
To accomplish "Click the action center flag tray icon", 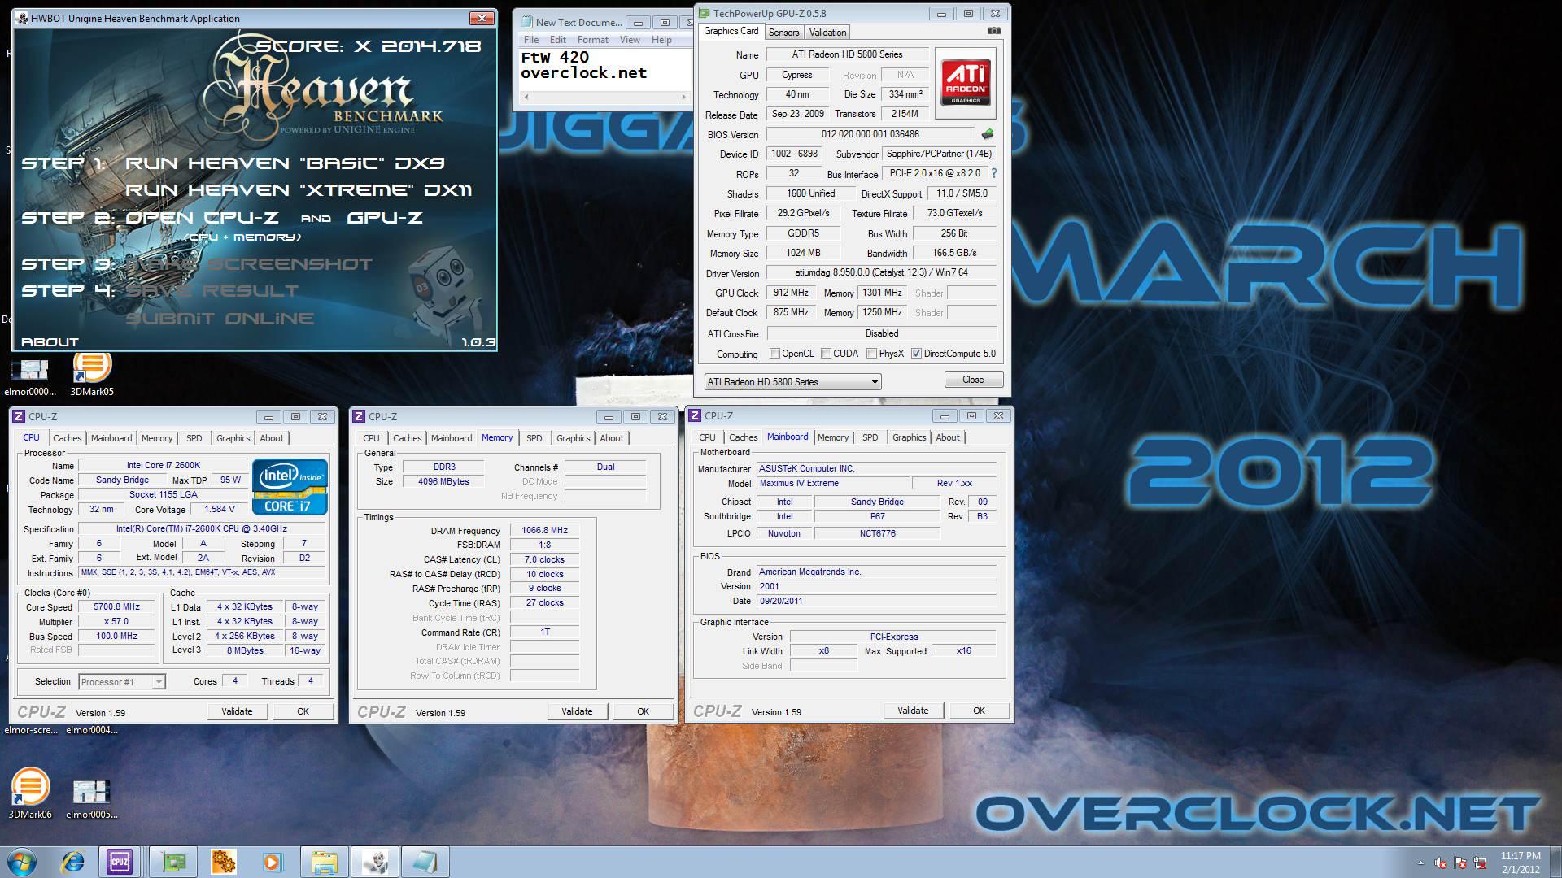I will [x=1460, y=863].
